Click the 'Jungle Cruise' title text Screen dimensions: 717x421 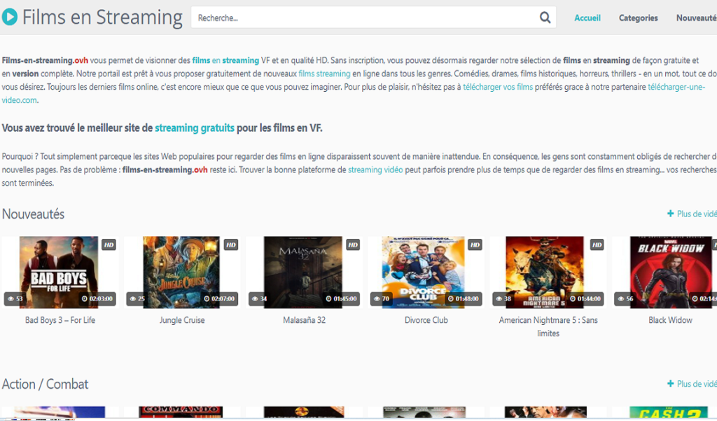pos(182,320)
